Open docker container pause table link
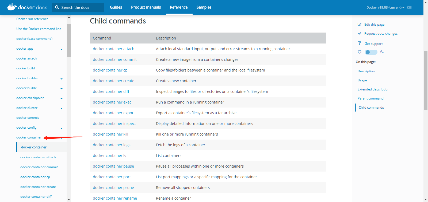428x202 pixels. point(113,166)
